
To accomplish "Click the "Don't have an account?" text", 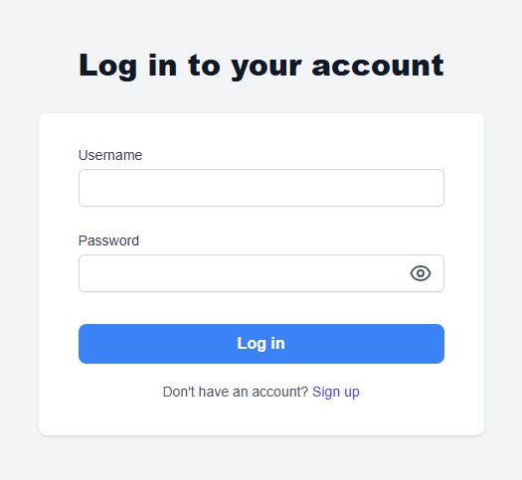I will coord(236,392).
